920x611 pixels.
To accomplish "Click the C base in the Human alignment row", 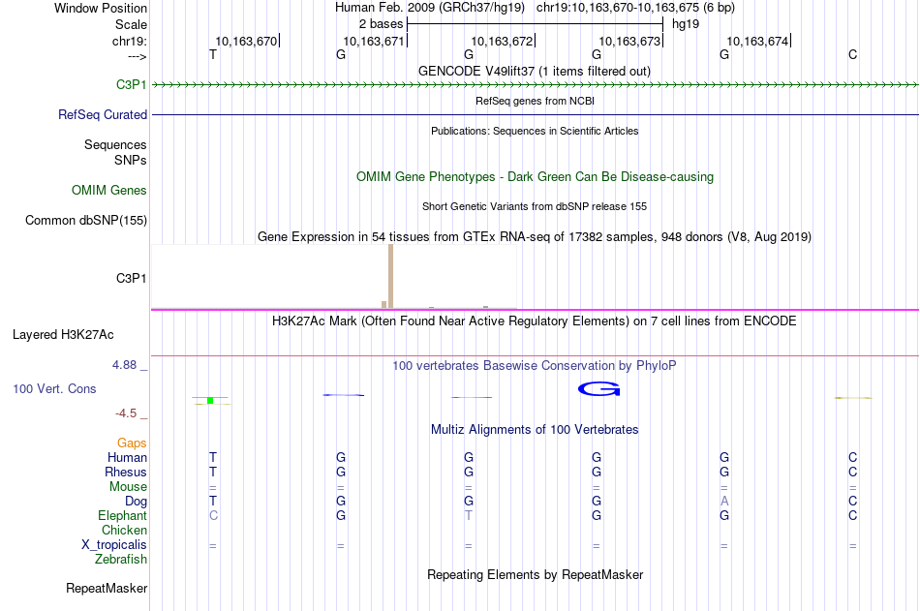I will pos(852,457).
